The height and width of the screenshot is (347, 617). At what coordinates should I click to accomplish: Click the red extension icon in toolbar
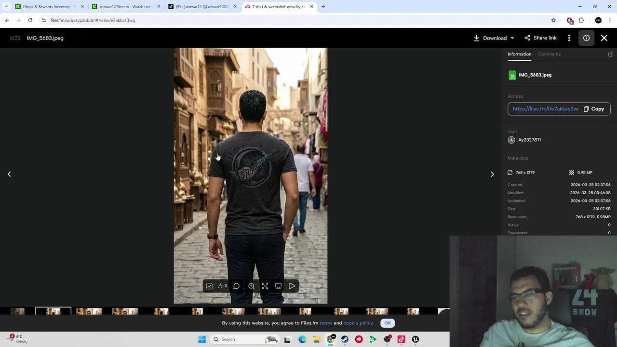point(570,20)
